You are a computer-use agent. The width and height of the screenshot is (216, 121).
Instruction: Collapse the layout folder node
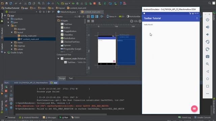point(12,32)
